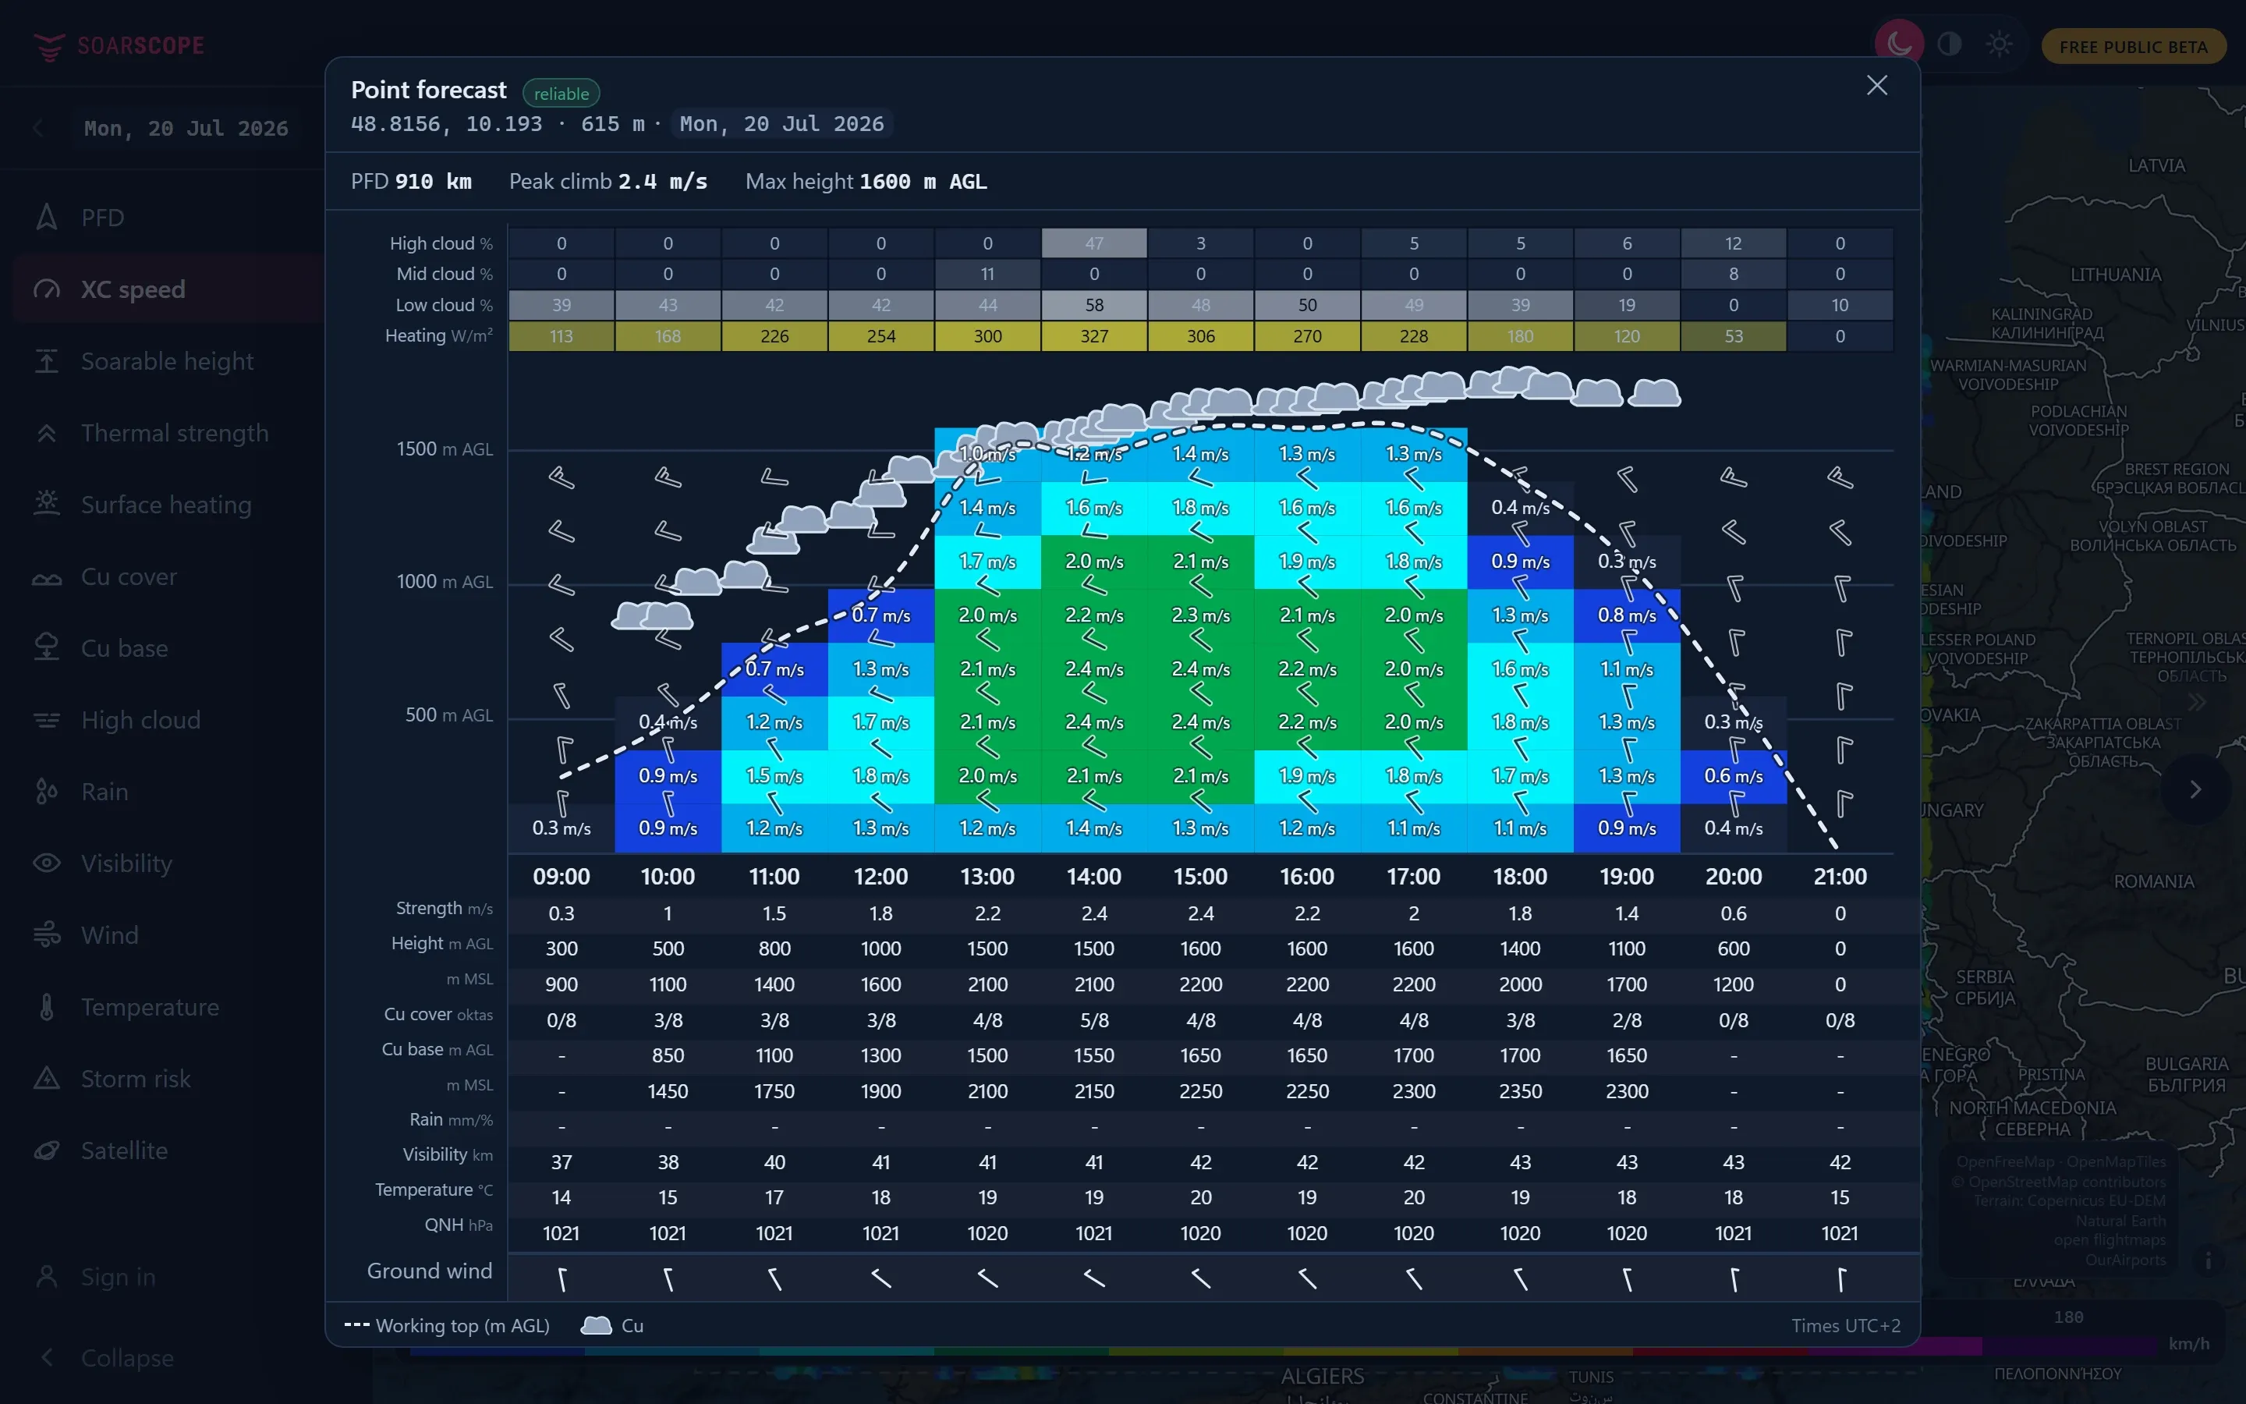Viewport: 2246px width, 1404px height.
Task: Click the Ground wind row label
Action: [x=429, y=1271]
